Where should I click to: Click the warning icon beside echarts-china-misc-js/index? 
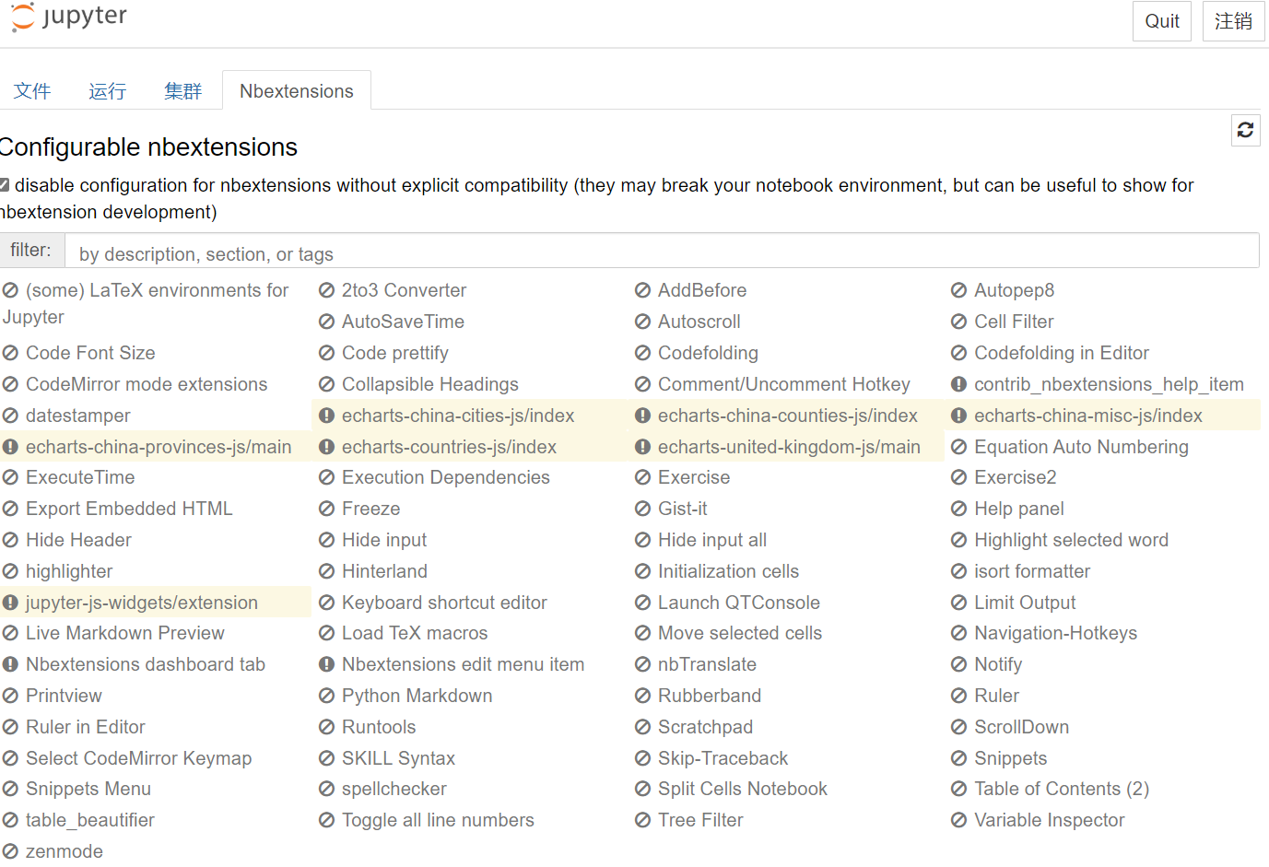coord(958,416)
